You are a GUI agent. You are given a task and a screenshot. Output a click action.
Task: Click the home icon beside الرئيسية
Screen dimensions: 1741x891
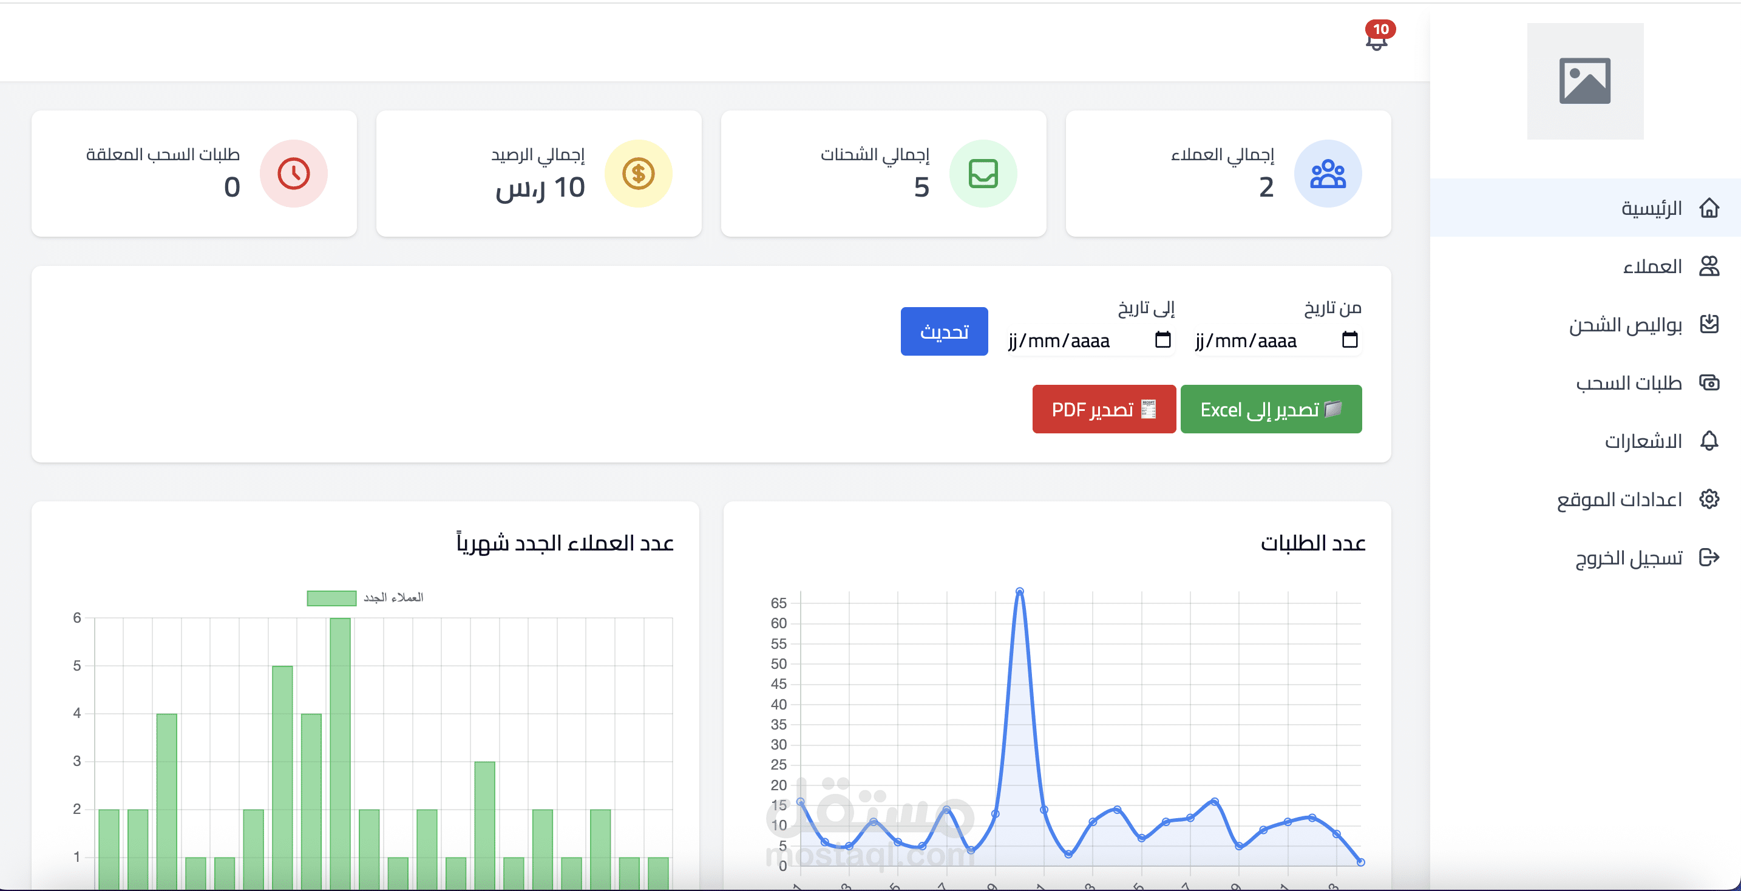1709,208
